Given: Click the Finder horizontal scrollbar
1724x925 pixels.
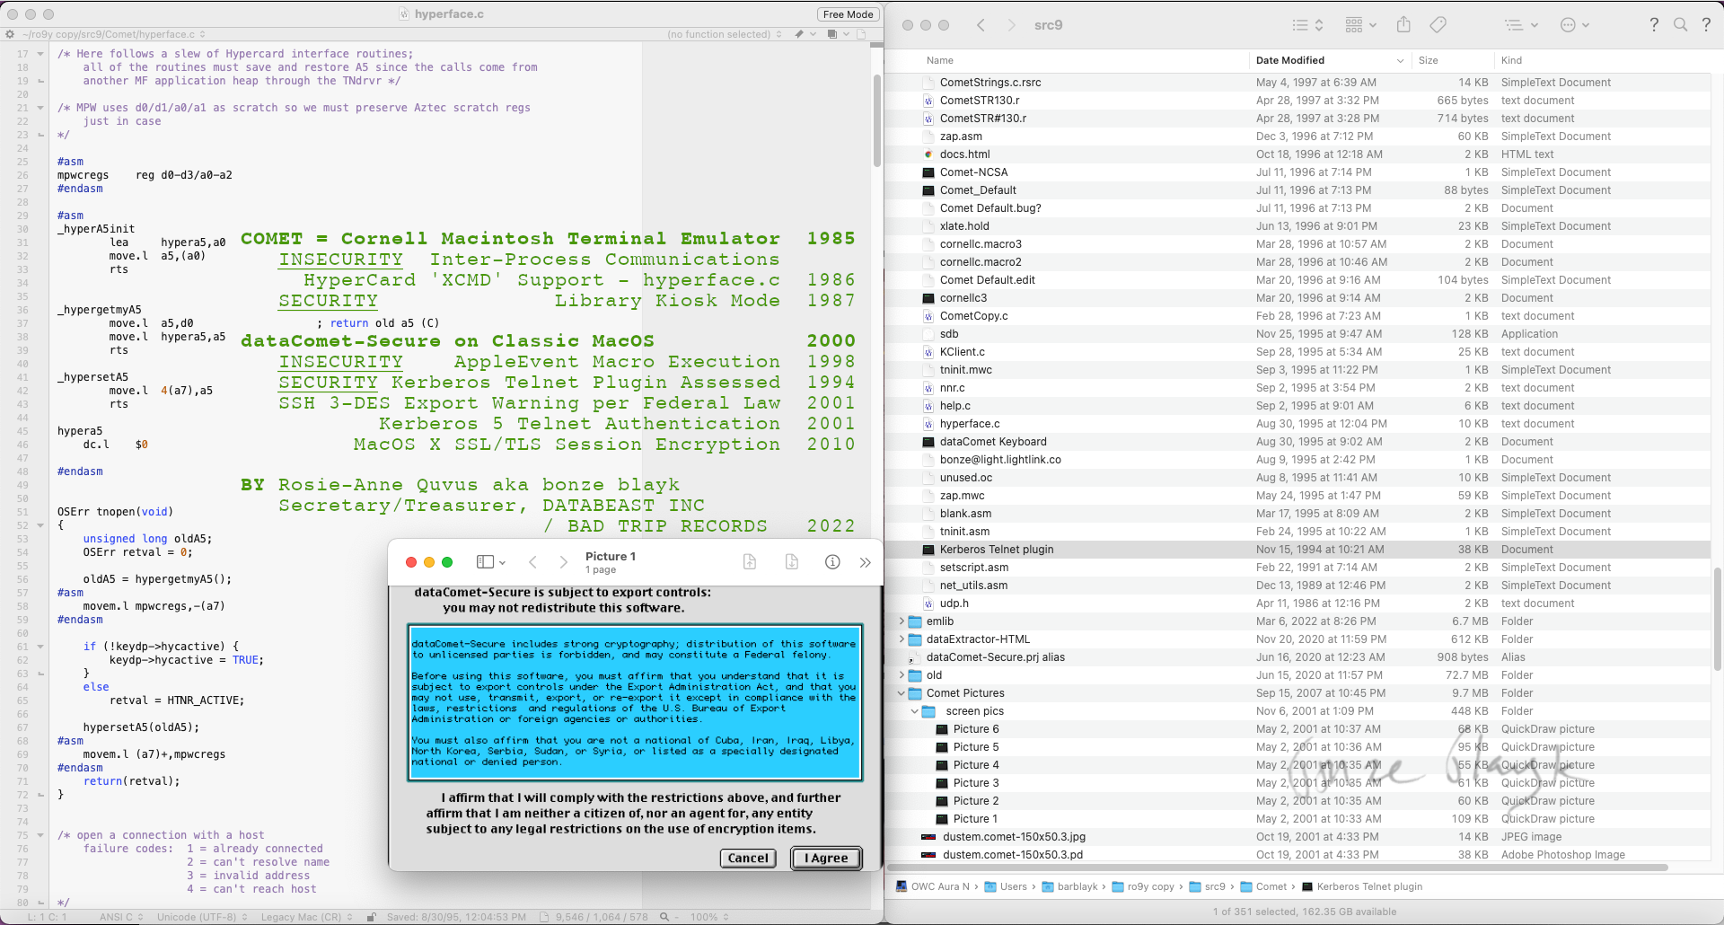Looking at the screenshot, I should pyautogui.click(x=1279, y=868).
